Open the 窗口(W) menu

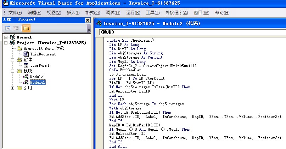[x=201, y=13]
